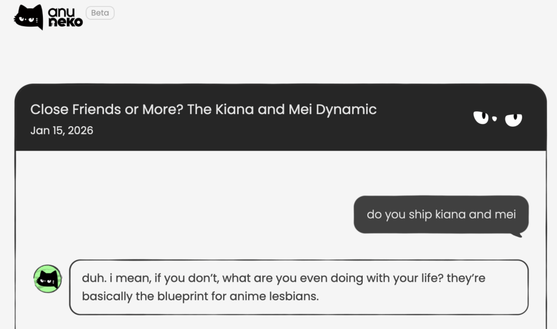Screen dimensions: 557x329
Task: Click the right cat eye in header
Action: pos(513,119)
